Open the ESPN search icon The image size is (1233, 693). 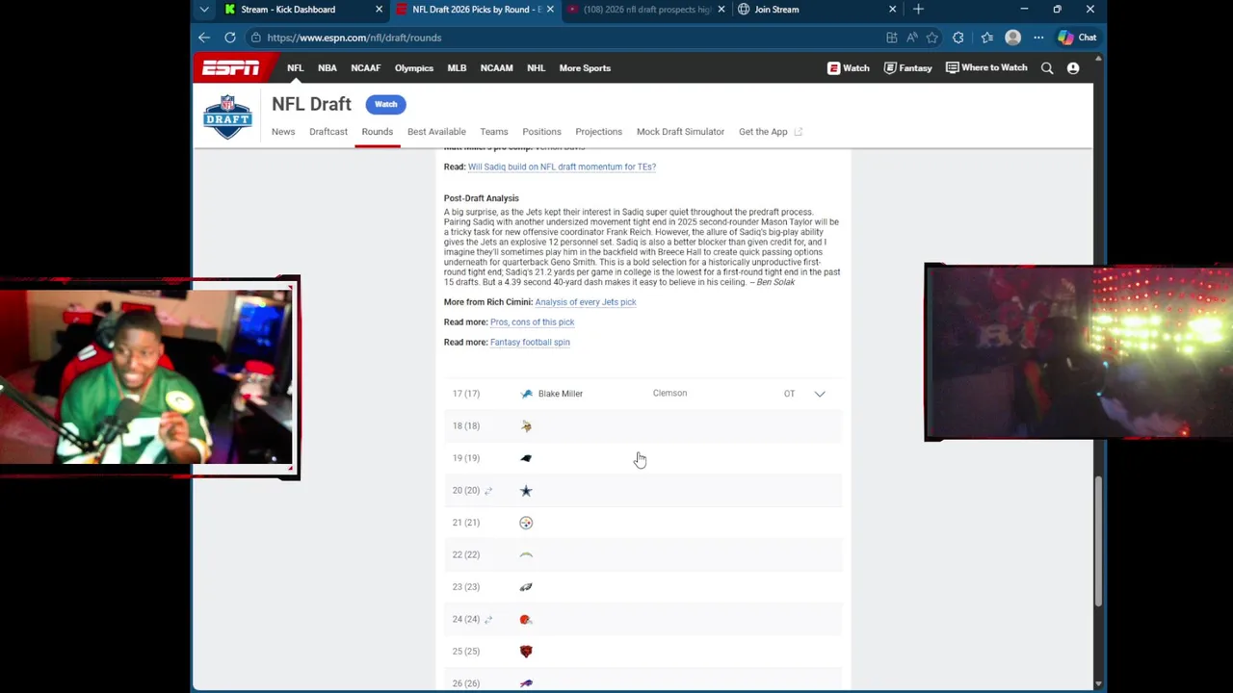tap(1047, 68)
